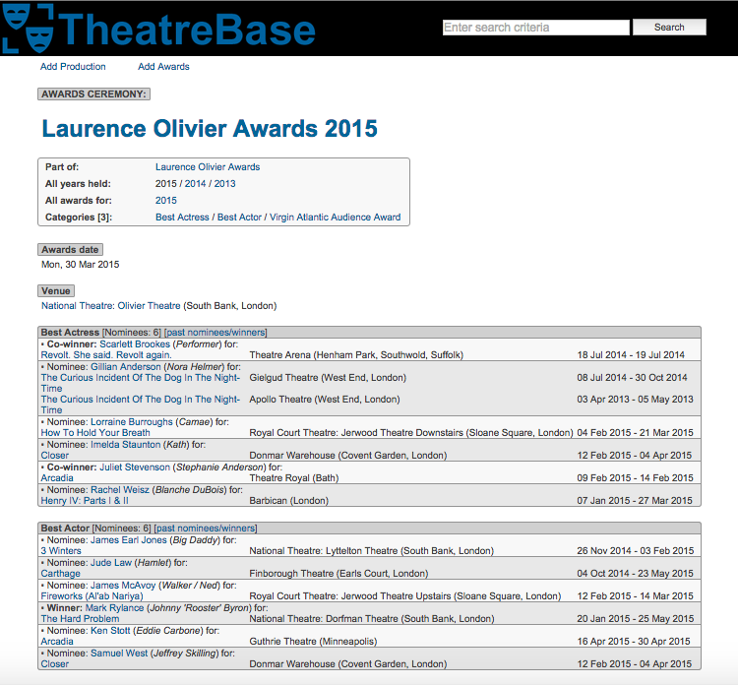
Task: Open Samuel West profile link
Action: [119, 653]
